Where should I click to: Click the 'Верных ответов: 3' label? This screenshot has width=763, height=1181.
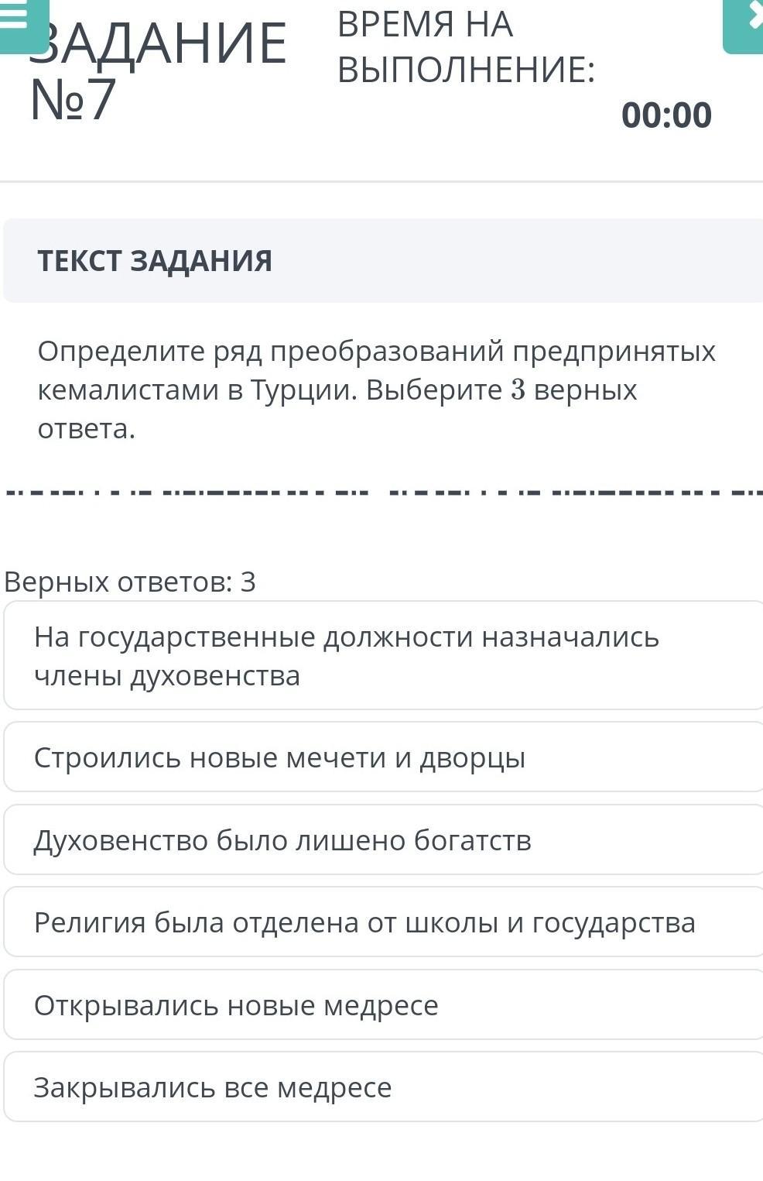130,582
